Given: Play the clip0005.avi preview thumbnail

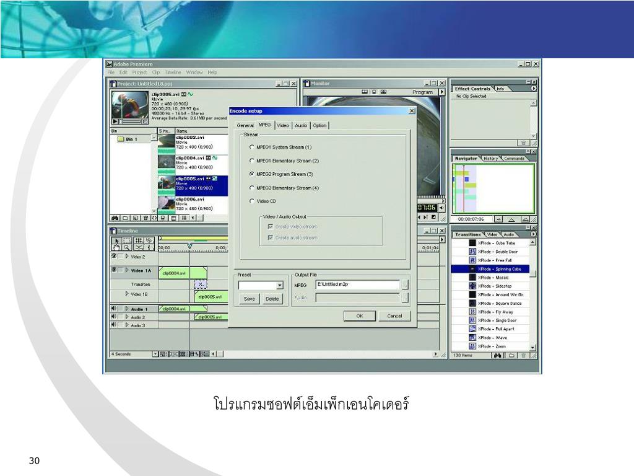Looking at the screenshot, I should pyautogui.click(x=115, y=121).
